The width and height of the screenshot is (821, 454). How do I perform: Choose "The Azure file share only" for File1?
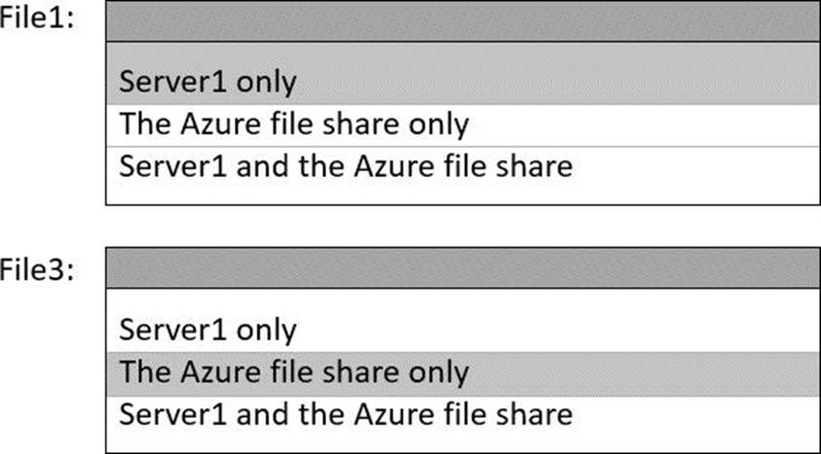(294, 124)
